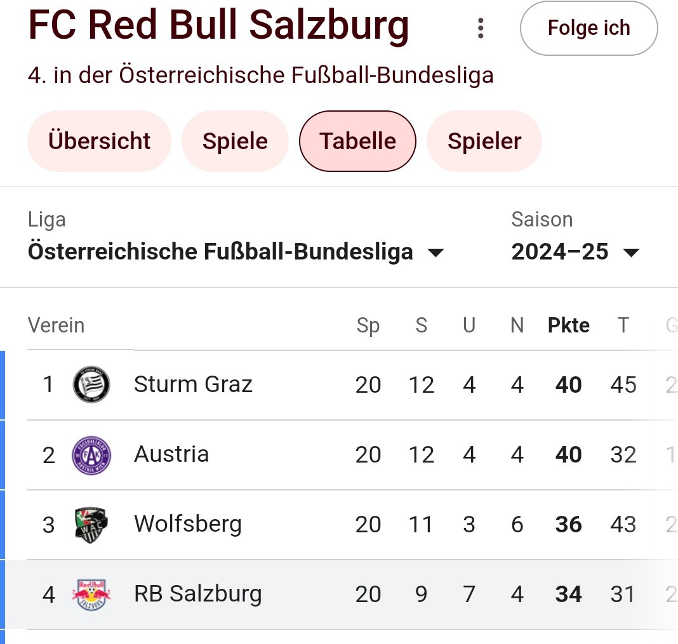The image size is (678, 644).
Task: Open the three-dot more options menu
Action: coord(481,28)
